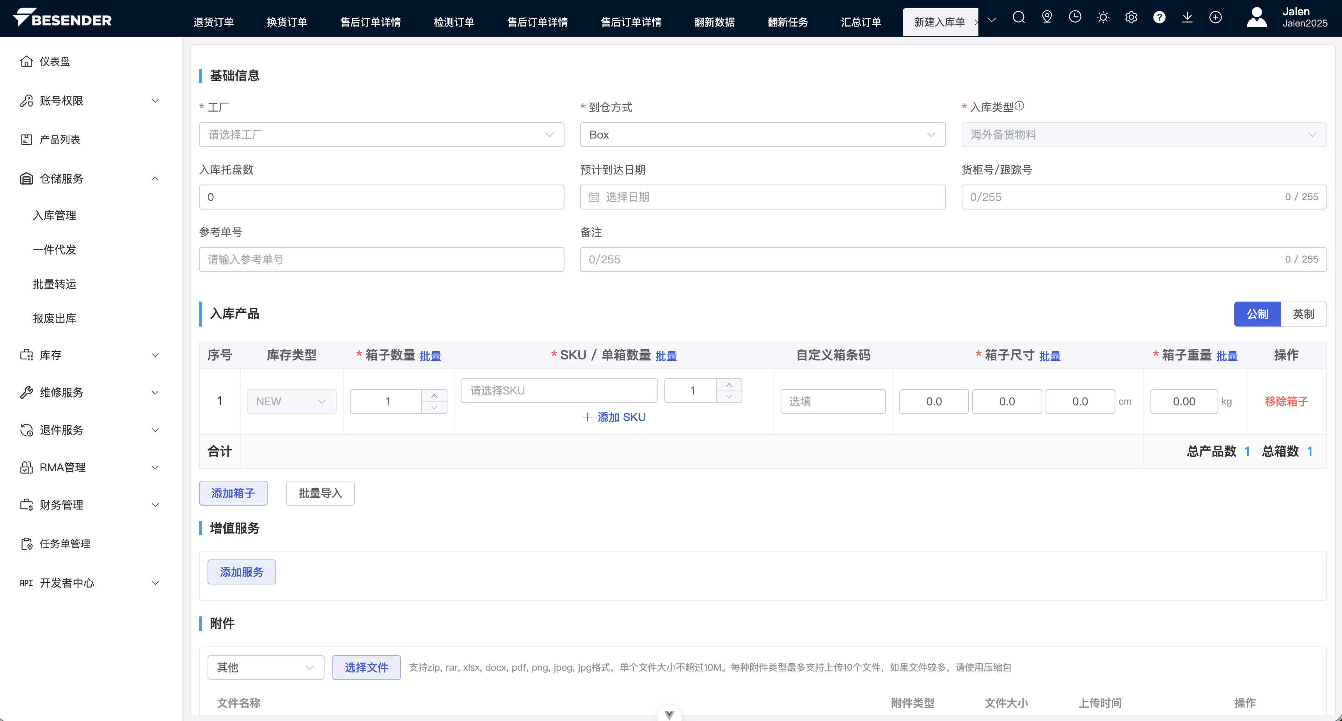Click 预计到达日期 date picker field
The width and height of the screenshot is (1342, 721).
tap(763, 197)
